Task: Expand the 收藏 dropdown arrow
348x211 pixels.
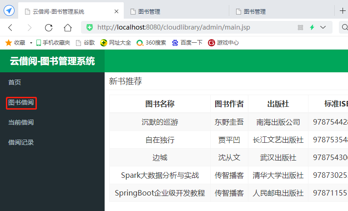Action: pyautogui.click(x=31, y=43)
